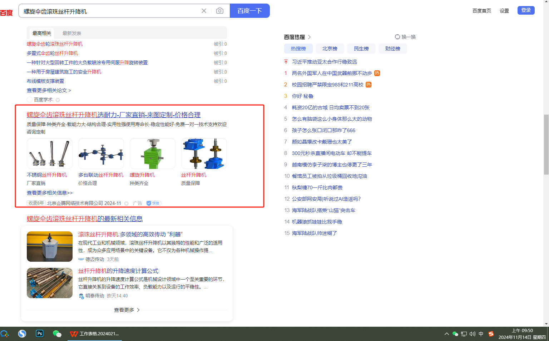
Task: Show hidden system tray icons
Action: 446,334
